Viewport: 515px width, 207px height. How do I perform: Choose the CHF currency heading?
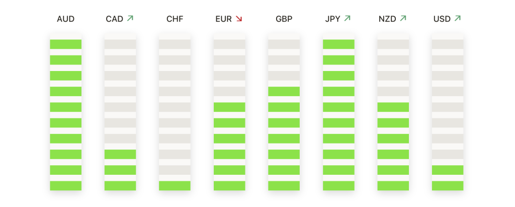(x=175, y=19)
